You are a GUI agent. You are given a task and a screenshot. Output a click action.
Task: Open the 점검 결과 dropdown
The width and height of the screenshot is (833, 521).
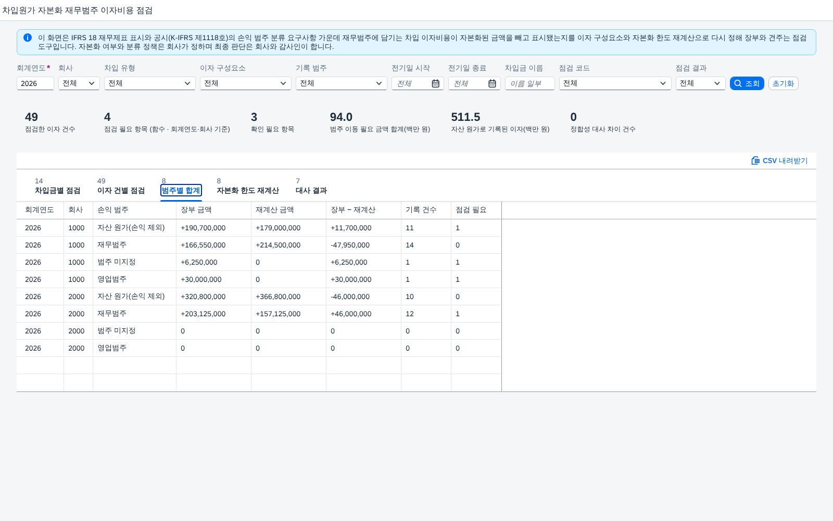click(x=701, y=83)
